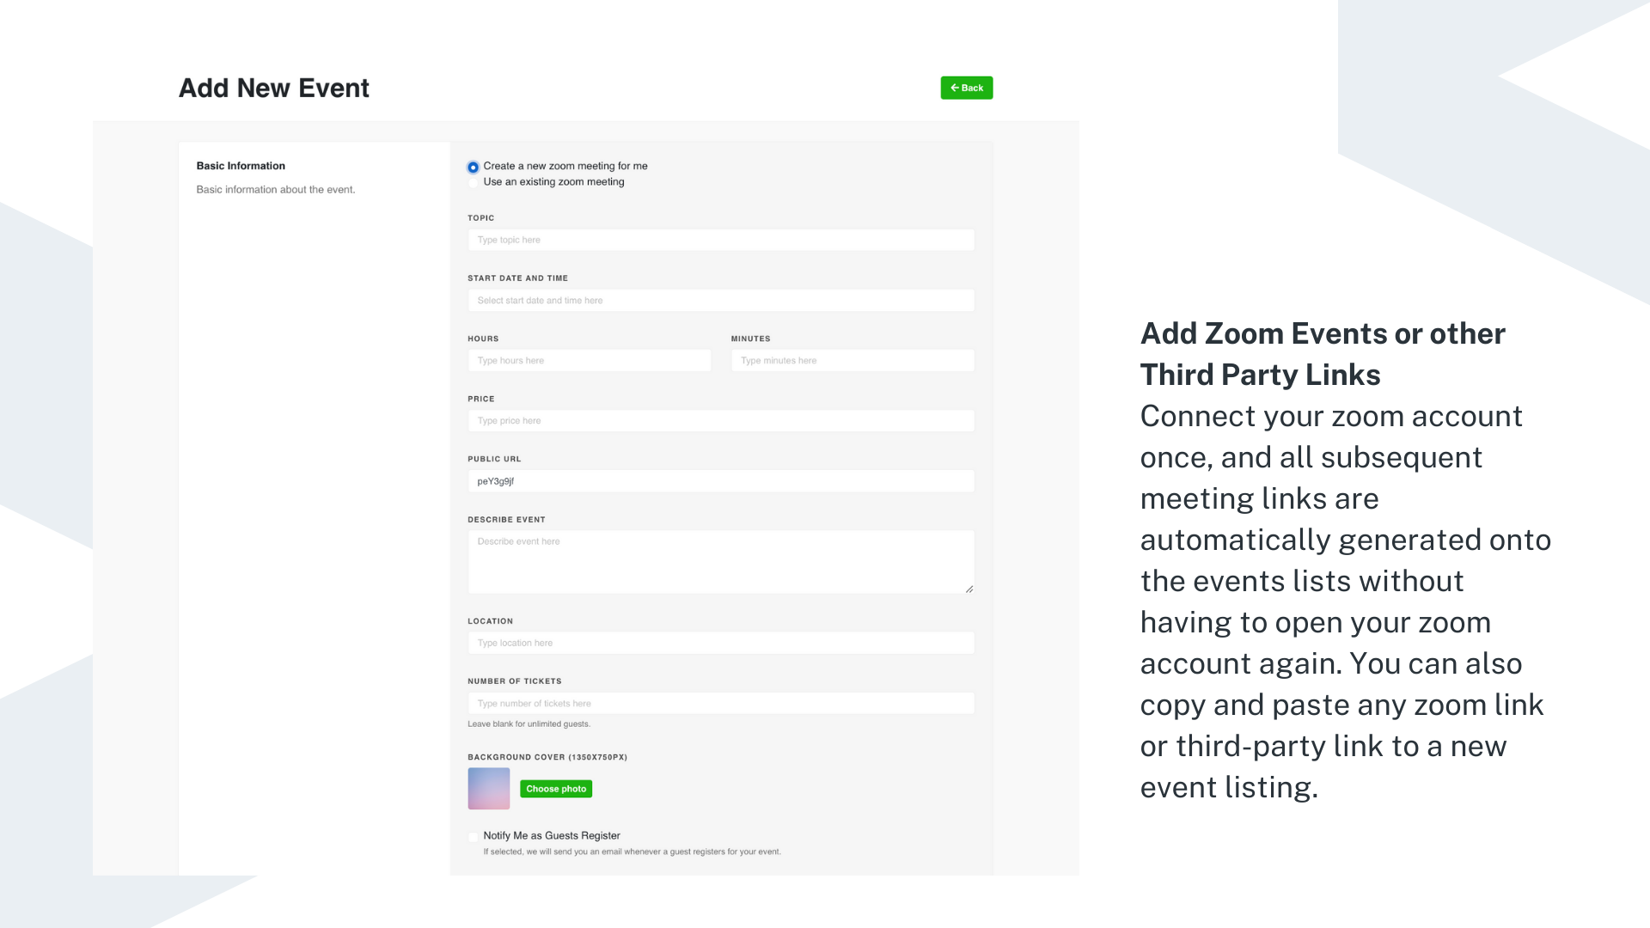The width and height of the screenshot is (1650, 928).
Task: Select the Public URL field showing peY3g9jf
Action: tap(720, 481)
